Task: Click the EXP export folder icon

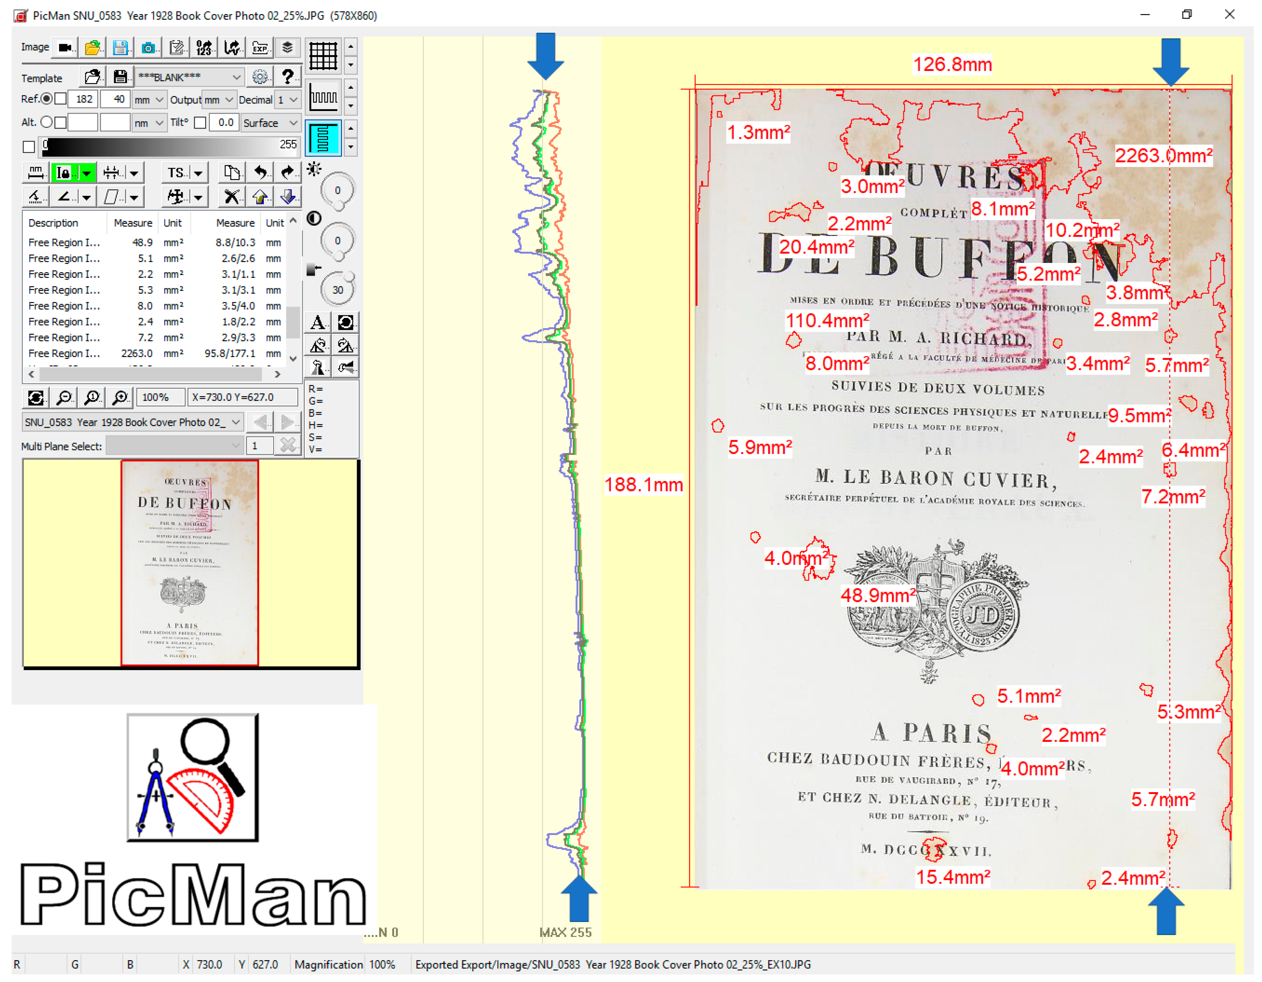Action: tap(260, 48)
